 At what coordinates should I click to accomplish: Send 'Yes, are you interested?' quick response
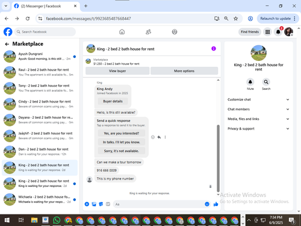[x=122, y=133]
